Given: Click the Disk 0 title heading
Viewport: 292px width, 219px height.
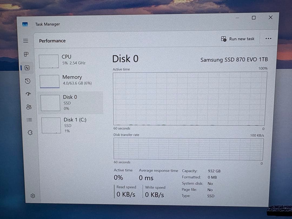Looking at the screenshot, I should [x=125, y=59].
